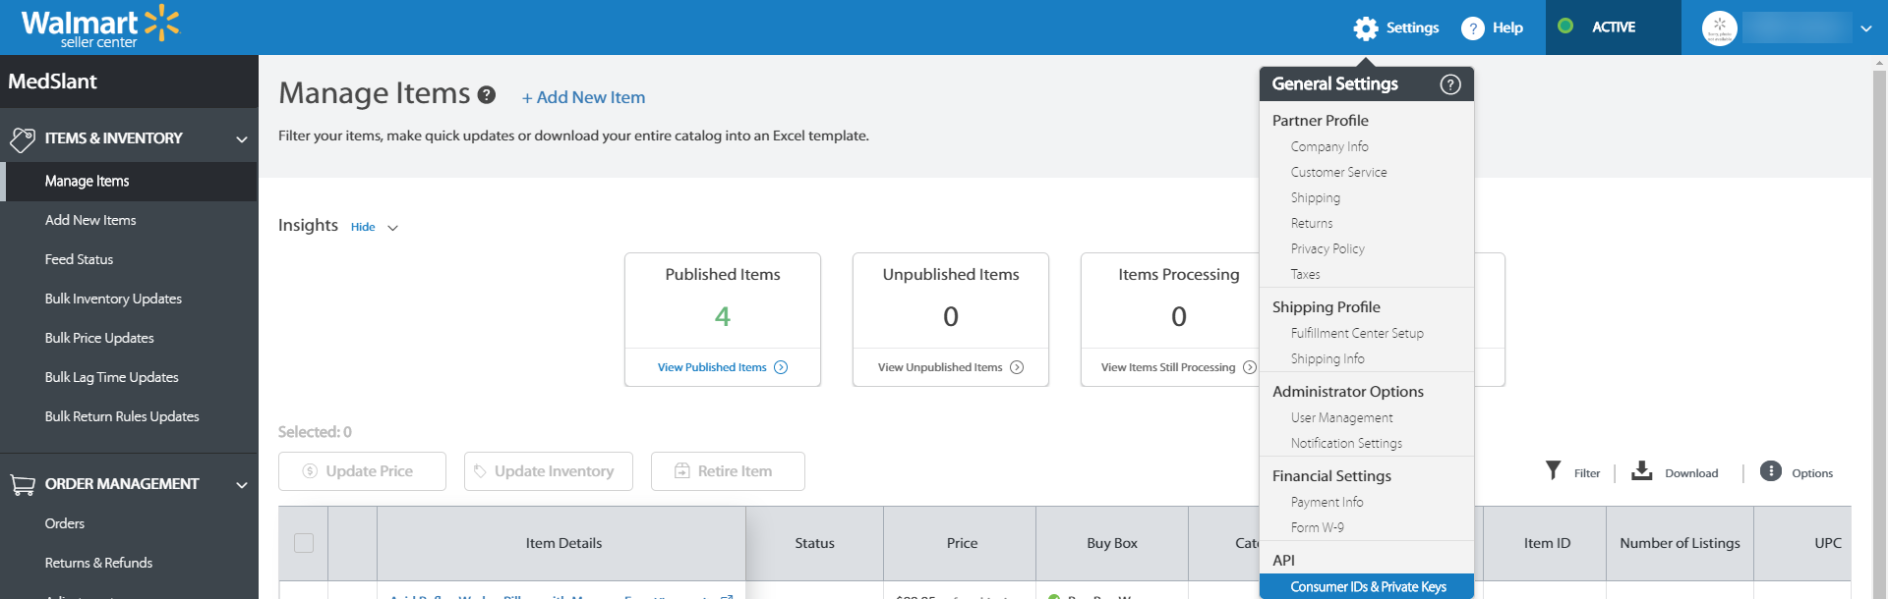Open Feed Status in sidebar
Viewport: 1888px width, 599px height.
[79, 259]
